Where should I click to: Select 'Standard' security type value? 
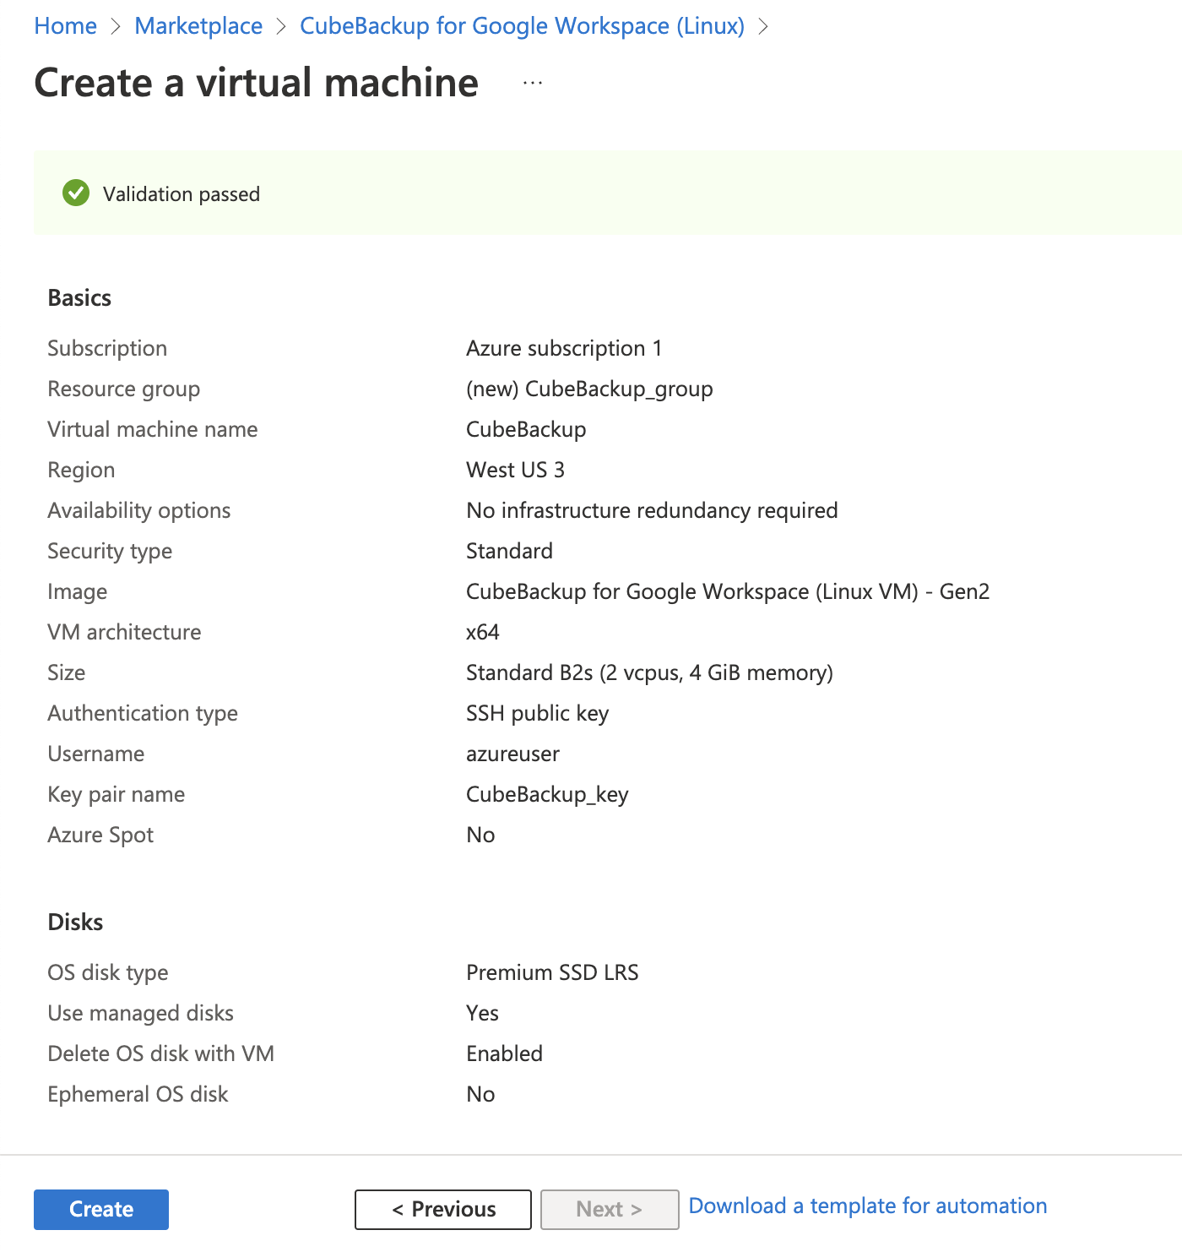point(509,551)
